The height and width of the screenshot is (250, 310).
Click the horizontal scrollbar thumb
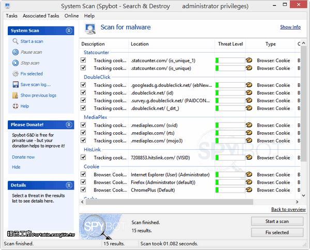click(x=169, y=202)
